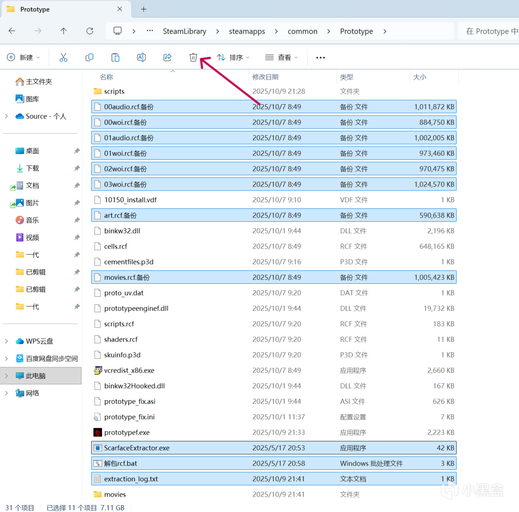Expand the 此电脑 tree node
This screenshot has height=512, width=519.
[x=6, y=376]
